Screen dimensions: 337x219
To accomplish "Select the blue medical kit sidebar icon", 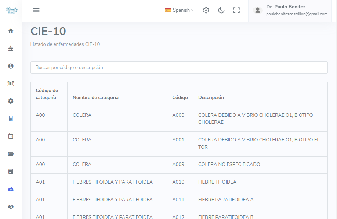I will coord(11,189).
